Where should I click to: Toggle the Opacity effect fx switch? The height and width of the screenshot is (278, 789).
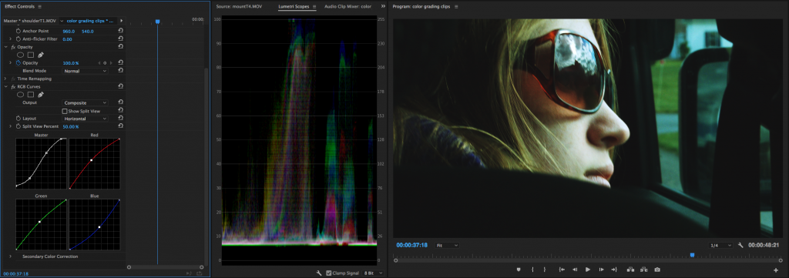(x=13, y=47)
